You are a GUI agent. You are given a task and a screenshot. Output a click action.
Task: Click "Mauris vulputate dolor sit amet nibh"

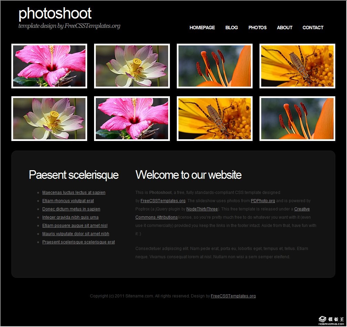tap(76, 234)
